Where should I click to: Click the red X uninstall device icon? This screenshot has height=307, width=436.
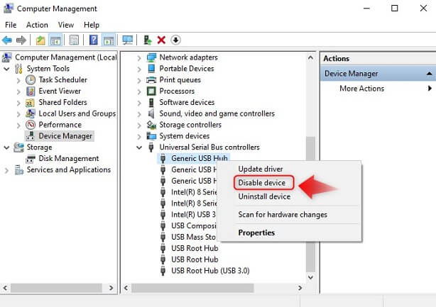(161, 40)
